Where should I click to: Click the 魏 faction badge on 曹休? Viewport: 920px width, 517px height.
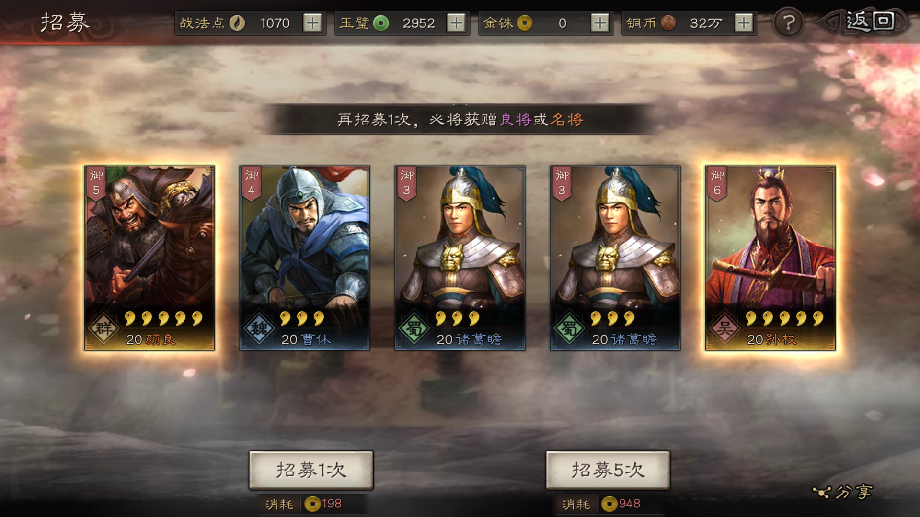point(259,328)
